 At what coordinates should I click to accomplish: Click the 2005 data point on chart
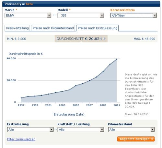tap(76, 85)
